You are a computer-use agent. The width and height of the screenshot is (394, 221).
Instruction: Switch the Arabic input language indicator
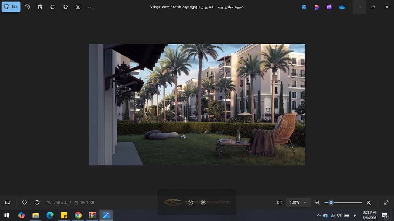(355, 215)
